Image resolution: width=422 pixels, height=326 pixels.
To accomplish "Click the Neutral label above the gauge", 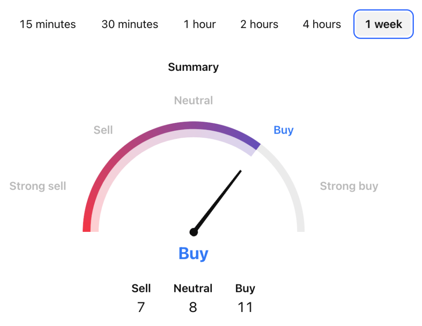I will tap(193, 100).
